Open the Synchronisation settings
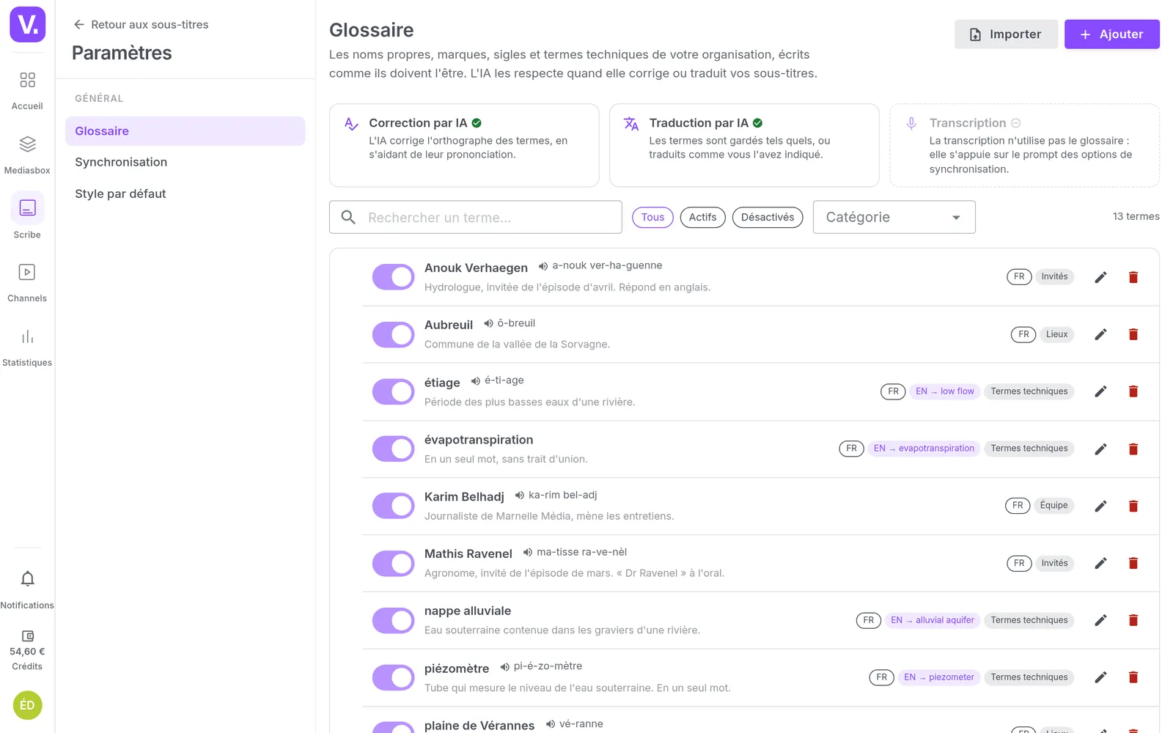 point(185,162)
